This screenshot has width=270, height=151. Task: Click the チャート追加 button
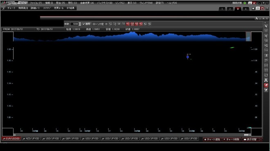[212, 139]
